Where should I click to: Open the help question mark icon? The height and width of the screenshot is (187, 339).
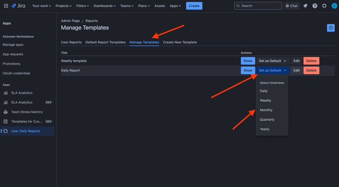pos(315,6)
